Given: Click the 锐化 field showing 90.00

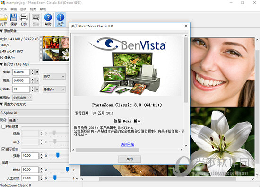Looking at the screenshot, I should click(30, 169).
